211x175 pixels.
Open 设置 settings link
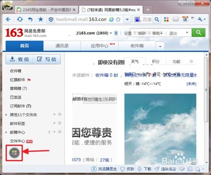pyautogui.click(x=128, y=33)
